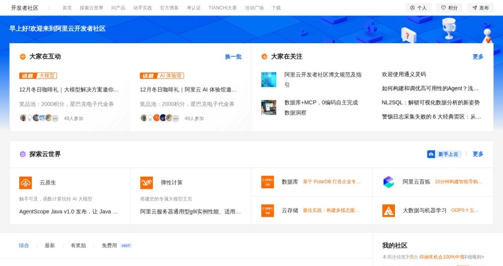Open 官方博客 in top navigation
Image resolution: width=503 pixels, height=266 pixels.
click(169, 8)
